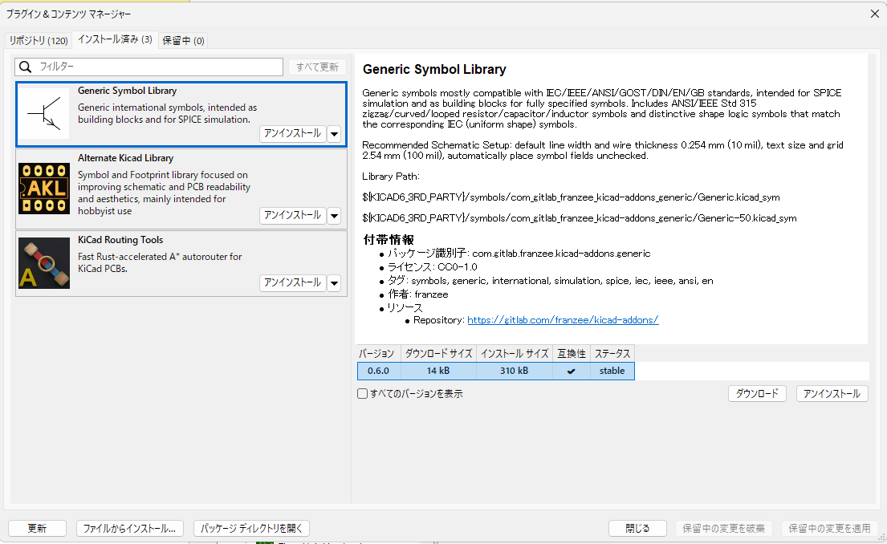Click the package identifier com.gitlab.franzee.kicad-addons.generic text
Screen dimensions: 887x544
tap(561, 254)
